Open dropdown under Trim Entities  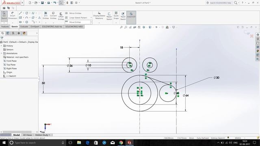[x=45, y=23]
